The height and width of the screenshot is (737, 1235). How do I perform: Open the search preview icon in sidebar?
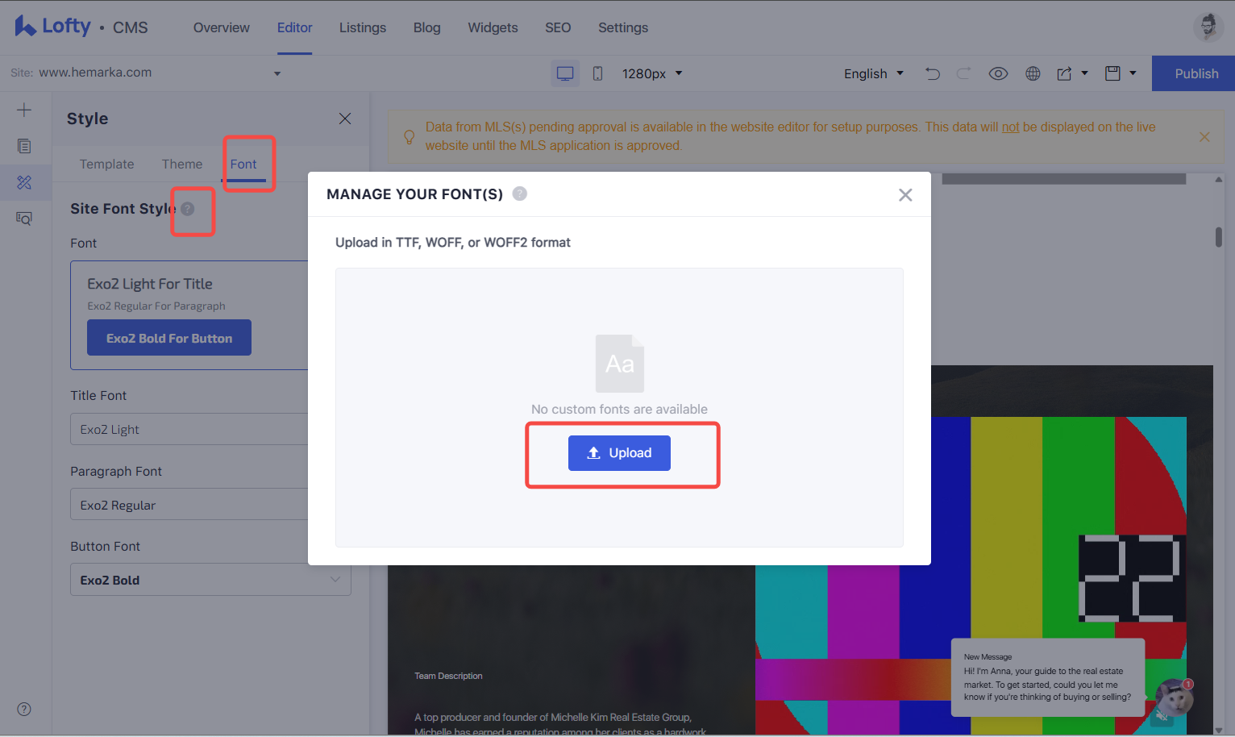(x=24, y=219)
